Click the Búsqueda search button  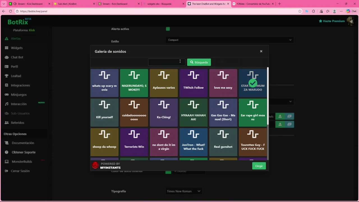pos(199,62)
